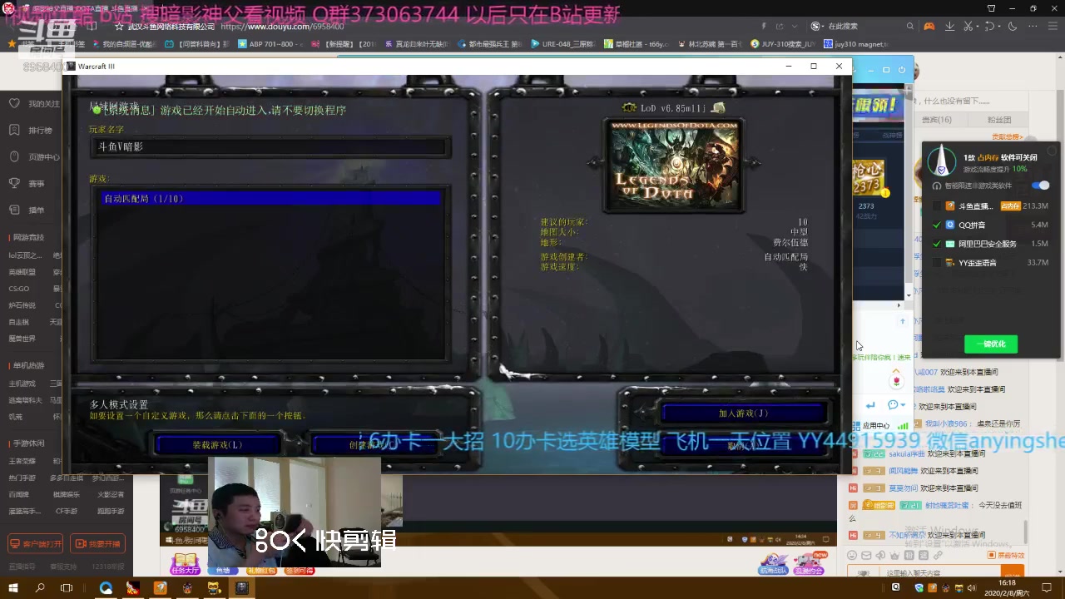Image resolution: width=1065 pixels, height=599 pixels.
Task: Click the 装载游戏(L) button in Warcraft
Action: [218, 445]
